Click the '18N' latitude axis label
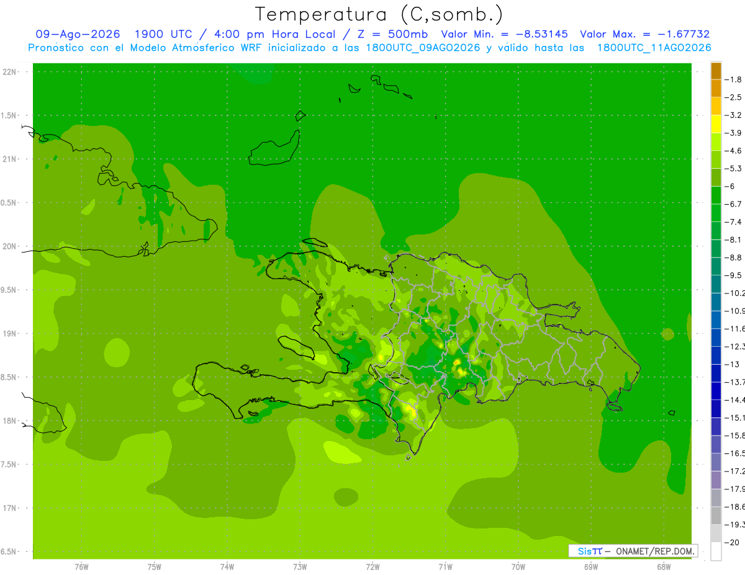Screen dimensions: 745x575 coord(9,421)
